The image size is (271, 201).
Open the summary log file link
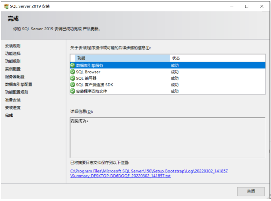[x=149, y=174]
